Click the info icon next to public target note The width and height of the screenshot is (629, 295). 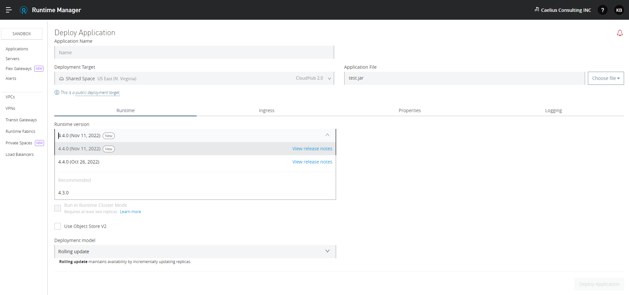57,92
